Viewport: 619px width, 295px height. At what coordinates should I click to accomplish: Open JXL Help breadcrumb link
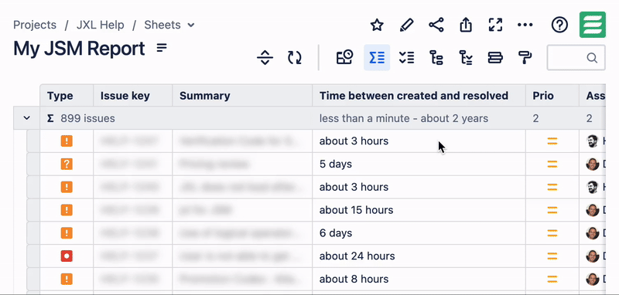[101, 25]
